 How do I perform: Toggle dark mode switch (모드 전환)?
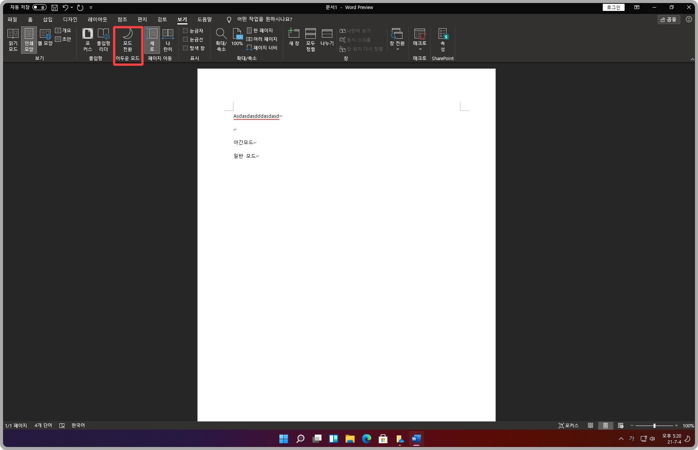[x=128, y=40]
